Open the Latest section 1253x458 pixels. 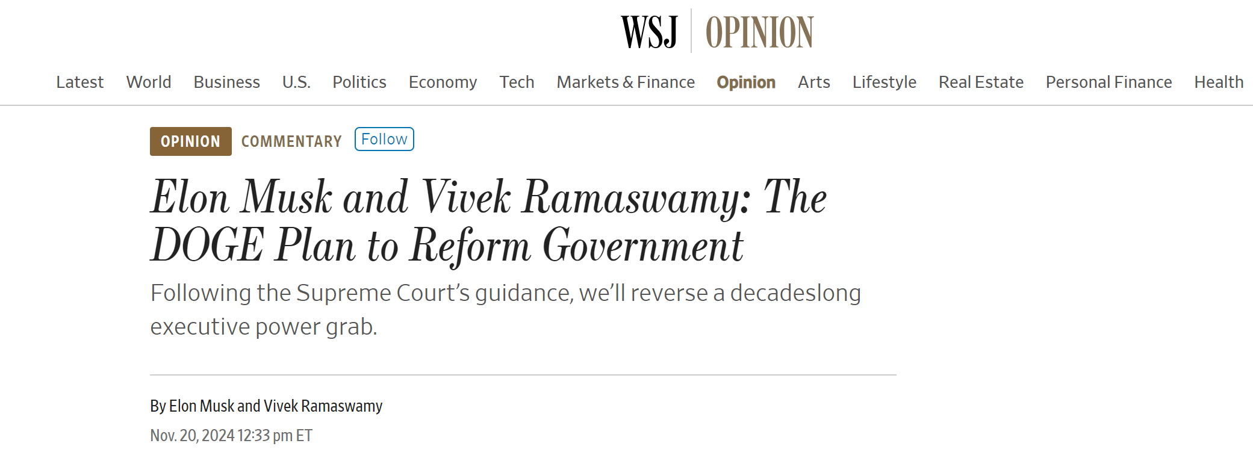coord(79,82)
